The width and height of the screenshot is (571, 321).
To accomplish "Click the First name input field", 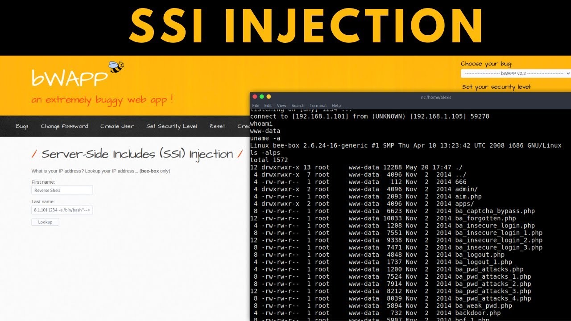I will point(62,190).
